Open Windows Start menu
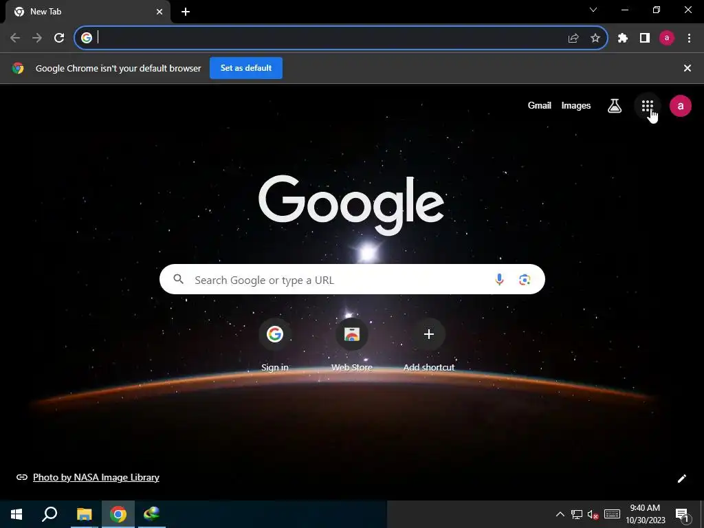 (16, 514)
